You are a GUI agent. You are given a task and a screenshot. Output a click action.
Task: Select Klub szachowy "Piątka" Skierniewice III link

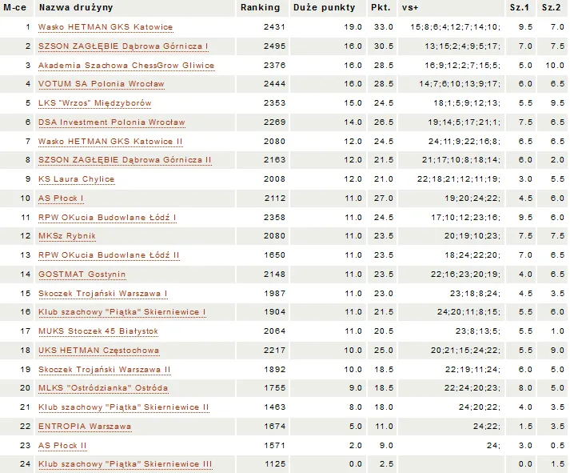coord(126,464)
